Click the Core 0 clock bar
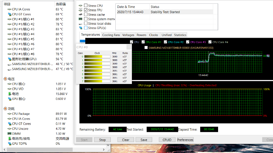The image size is (273, 153). (x=97, y=56)
